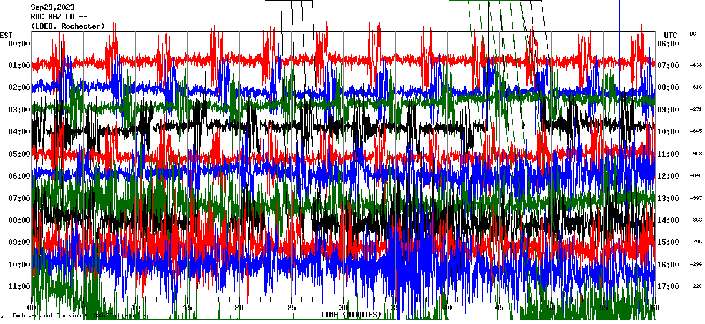
Task: Click minute tick label 60
Action: [655, 308]
